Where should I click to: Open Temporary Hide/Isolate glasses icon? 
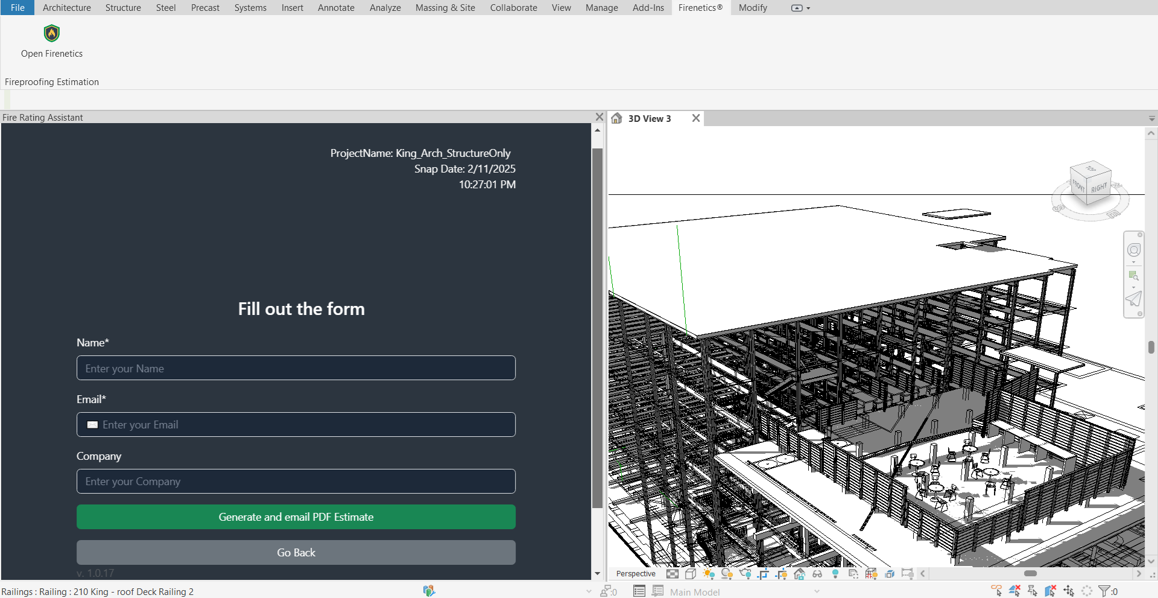(x=817, y=574)
